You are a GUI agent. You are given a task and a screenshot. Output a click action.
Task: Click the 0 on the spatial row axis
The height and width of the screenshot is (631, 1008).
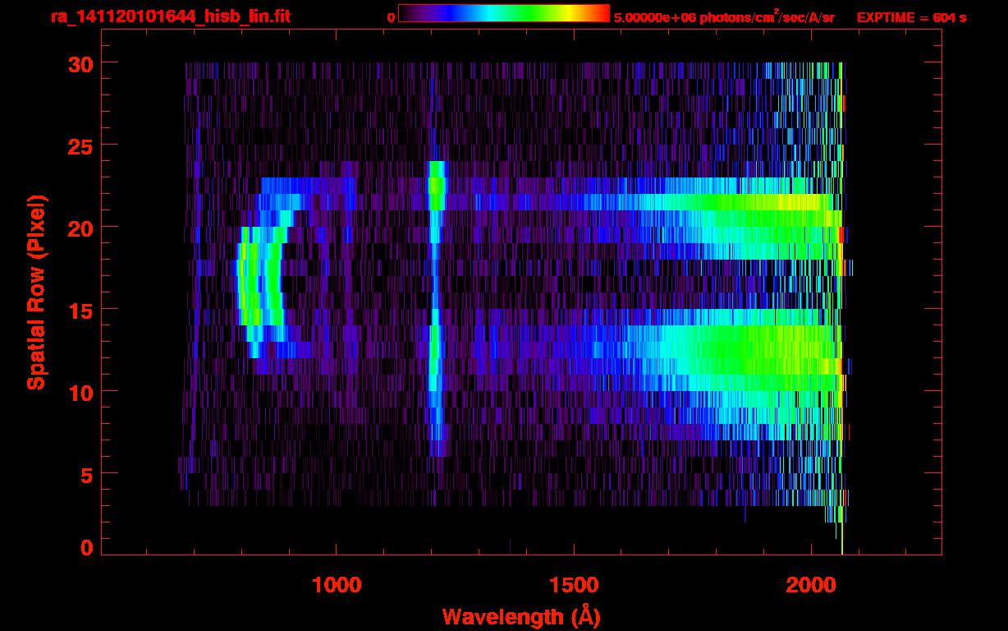coord(87,547)
